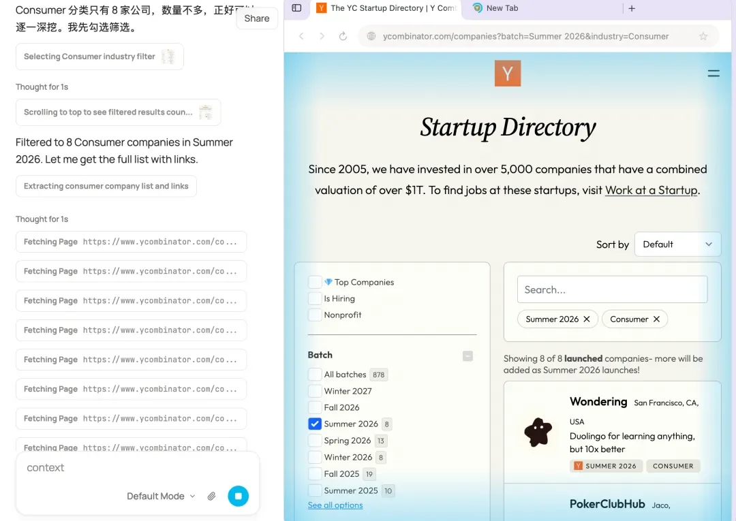
Task: Check the Top Companies checkbox
Action: pos(314,282)
